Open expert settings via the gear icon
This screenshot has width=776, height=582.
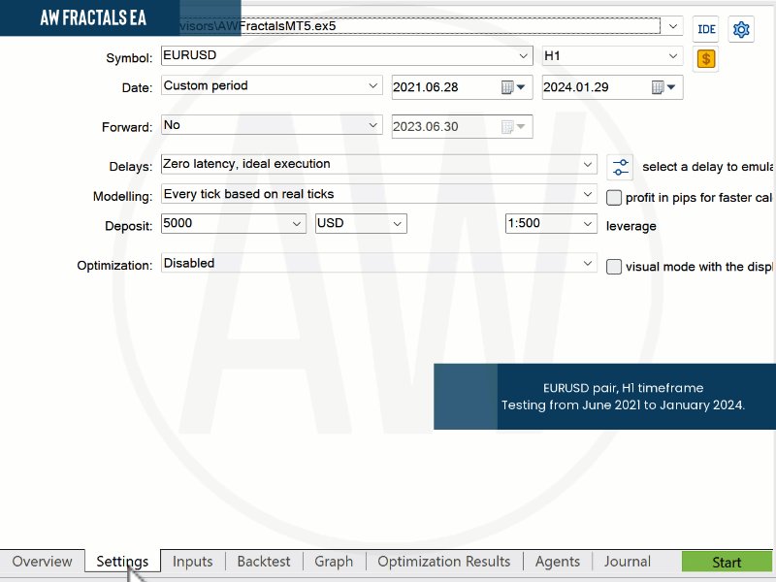[x=741, y=29]
